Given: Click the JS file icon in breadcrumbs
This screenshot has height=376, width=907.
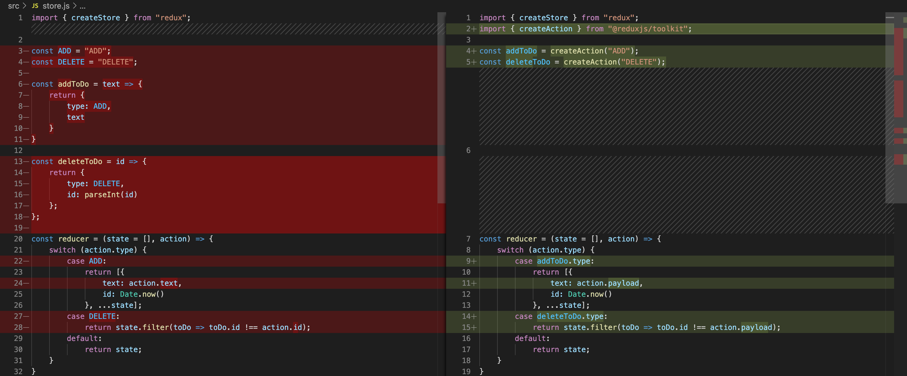Looking at the screenshot, I should click(35, 6).
